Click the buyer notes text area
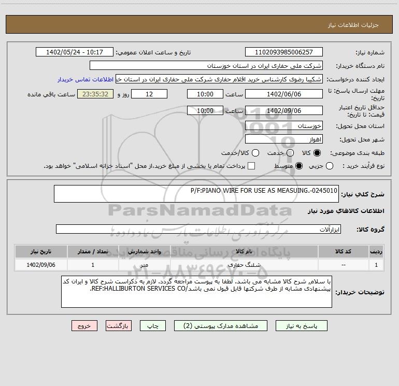The width and height of the screenshot is (399, 386). tap(196, 292)
